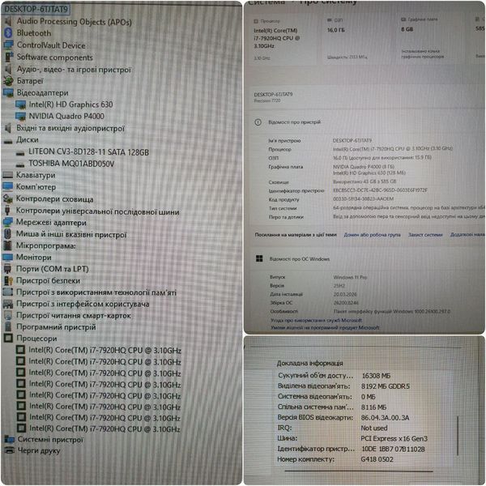Click the Докладна інформація heading
486x486 pixels.
tap(309, 363)
